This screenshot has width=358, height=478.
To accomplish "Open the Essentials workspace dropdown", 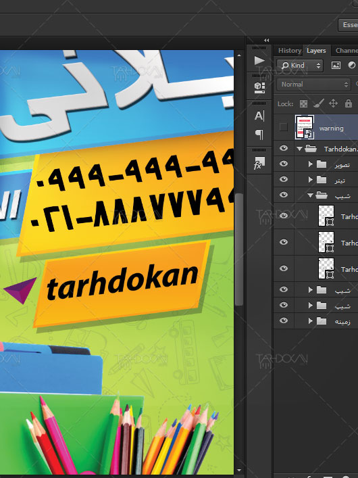I will [x=349, y=25].
